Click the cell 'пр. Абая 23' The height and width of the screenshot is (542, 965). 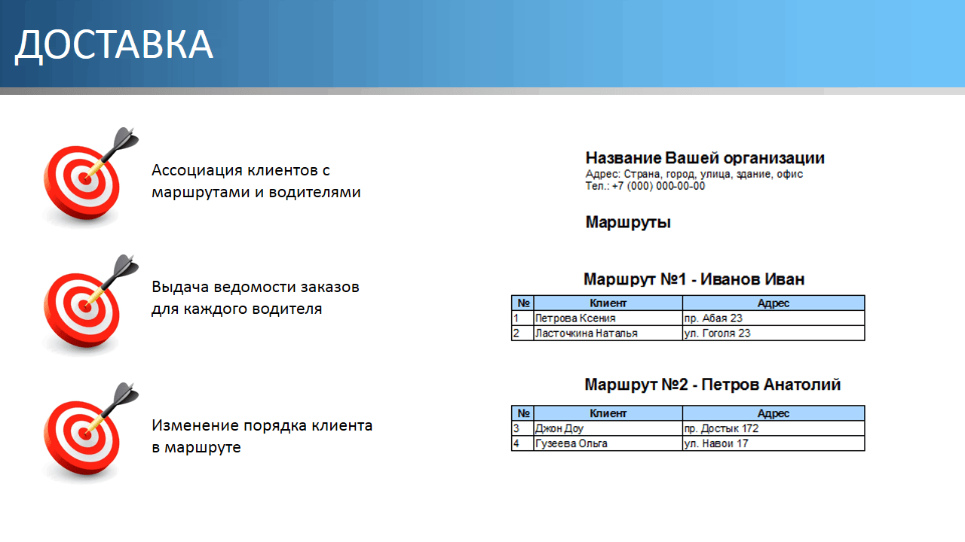(x=774, y=318)
